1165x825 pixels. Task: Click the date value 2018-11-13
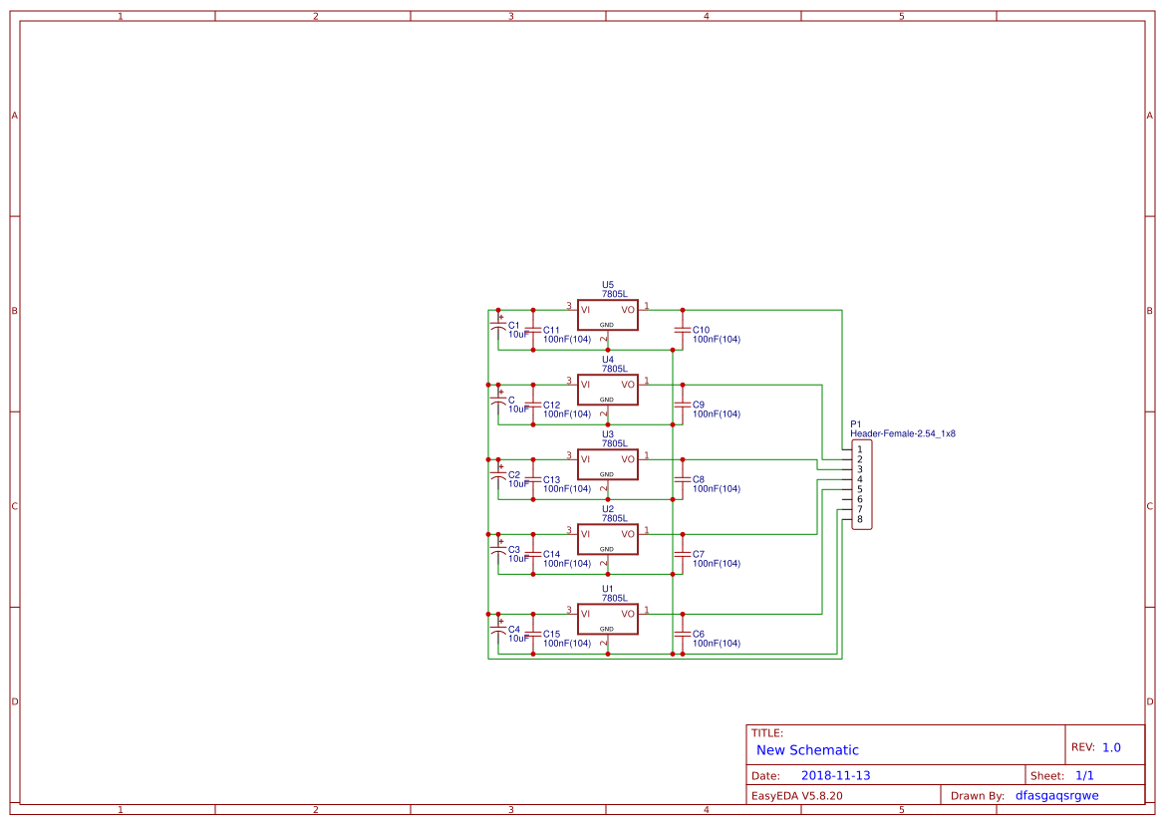point(835,775)
